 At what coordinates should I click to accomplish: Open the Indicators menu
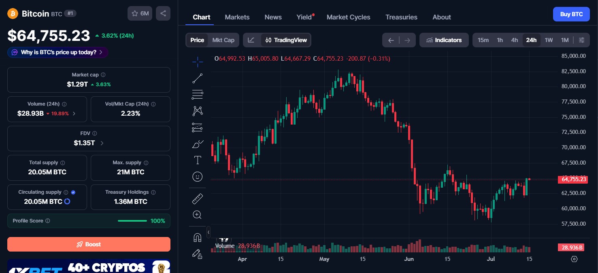tap(444, 40)
